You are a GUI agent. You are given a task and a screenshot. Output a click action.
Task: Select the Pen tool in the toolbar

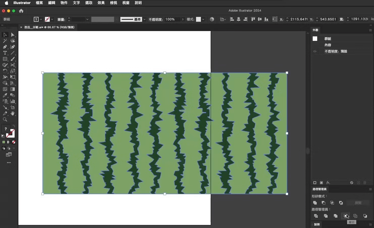coord(5,47)
